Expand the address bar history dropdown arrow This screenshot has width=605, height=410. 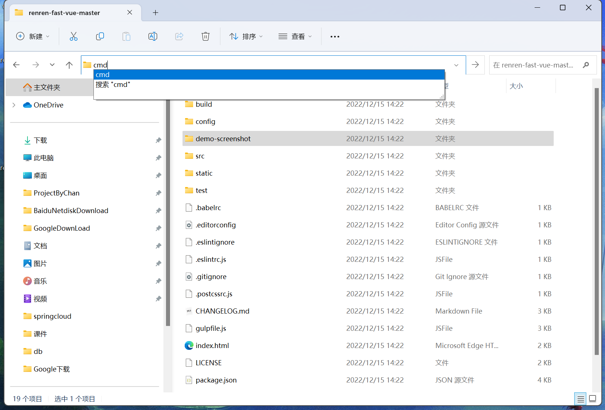[x=456, y=65]
